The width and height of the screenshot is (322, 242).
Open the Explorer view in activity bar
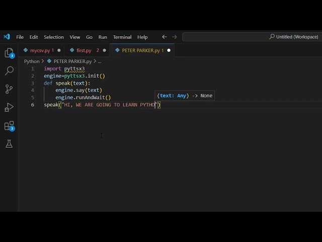(x=9, y=53)
